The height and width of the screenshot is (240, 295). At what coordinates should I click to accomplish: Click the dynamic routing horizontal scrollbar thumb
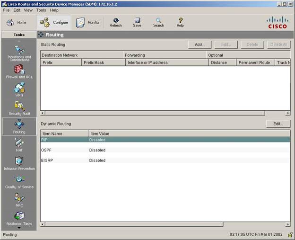point(134,224)
